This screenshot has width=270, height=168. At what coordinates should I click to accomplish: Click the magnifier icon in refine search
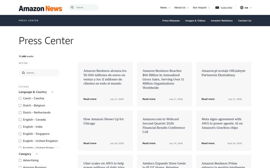(23, 73)
